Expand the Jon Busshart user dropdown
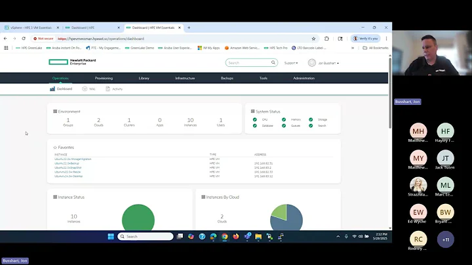This screenshot has width=472, height=265. 328,63
